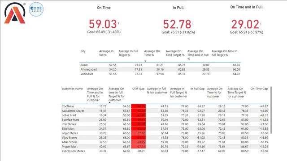Click the sort arrow under OTIF target column
This screenshot has width=287, height=161.
point(109,102)
